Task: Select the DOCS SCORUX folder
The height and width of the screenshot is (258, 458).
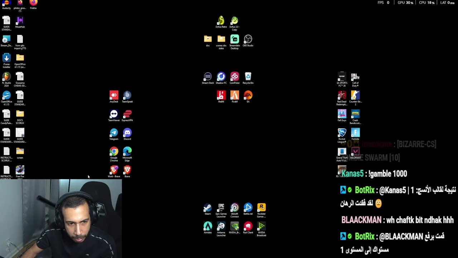Action: pyautogui.click(x=20, y=116)
